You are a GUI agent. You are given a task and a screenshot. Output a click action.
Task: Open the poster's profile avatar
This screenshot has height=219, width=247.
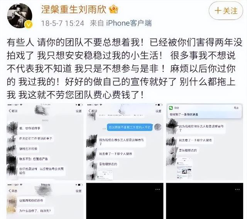pyautogui.click(x=20, y=16)
